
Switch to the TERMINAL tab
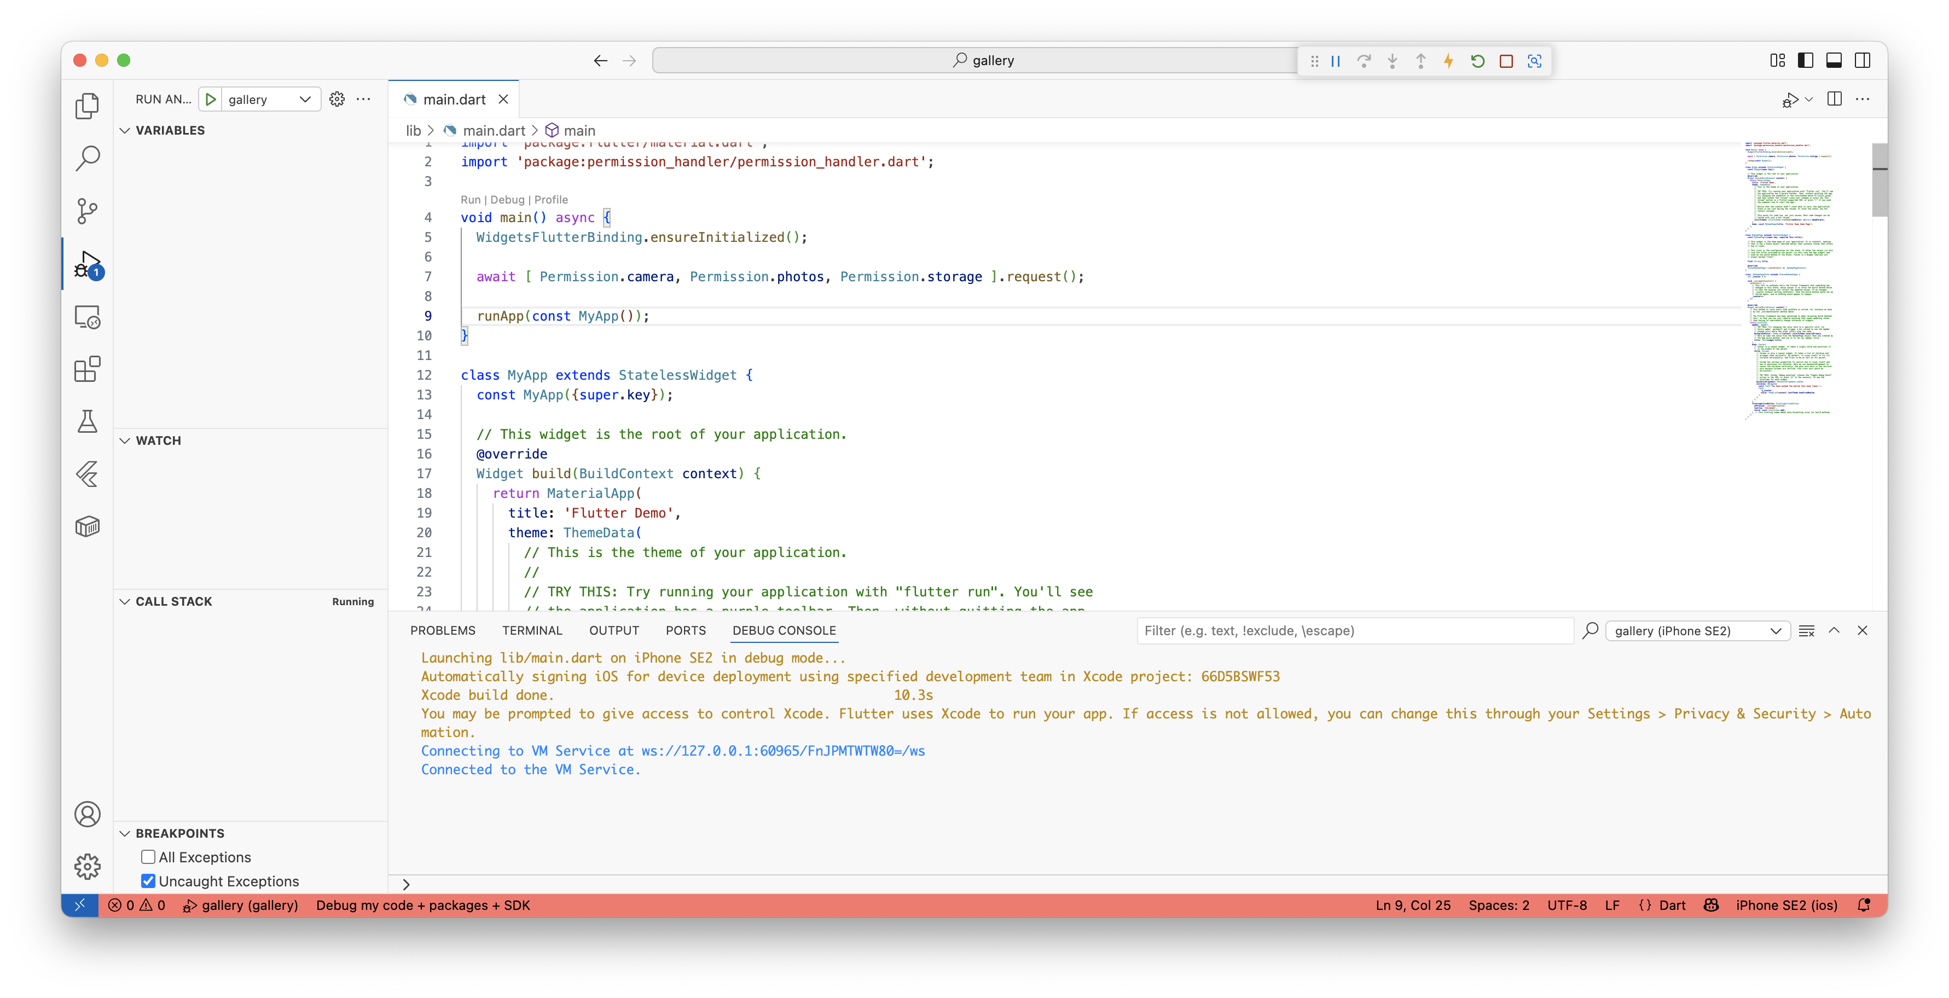pos(532,630)
